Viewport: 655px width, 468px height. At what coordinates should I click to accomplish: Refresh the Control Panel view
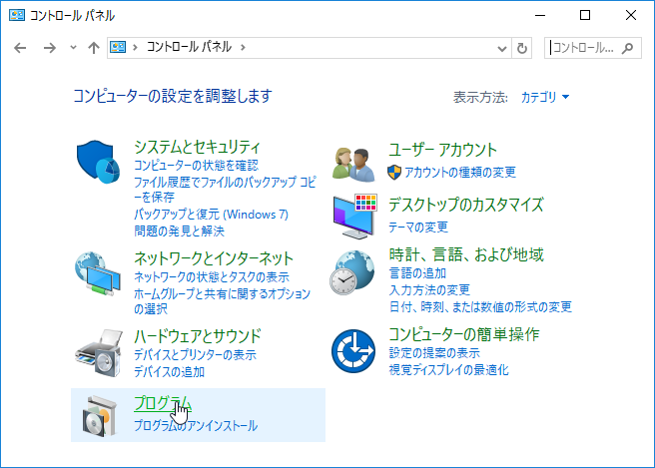click(x=522, y=49)
